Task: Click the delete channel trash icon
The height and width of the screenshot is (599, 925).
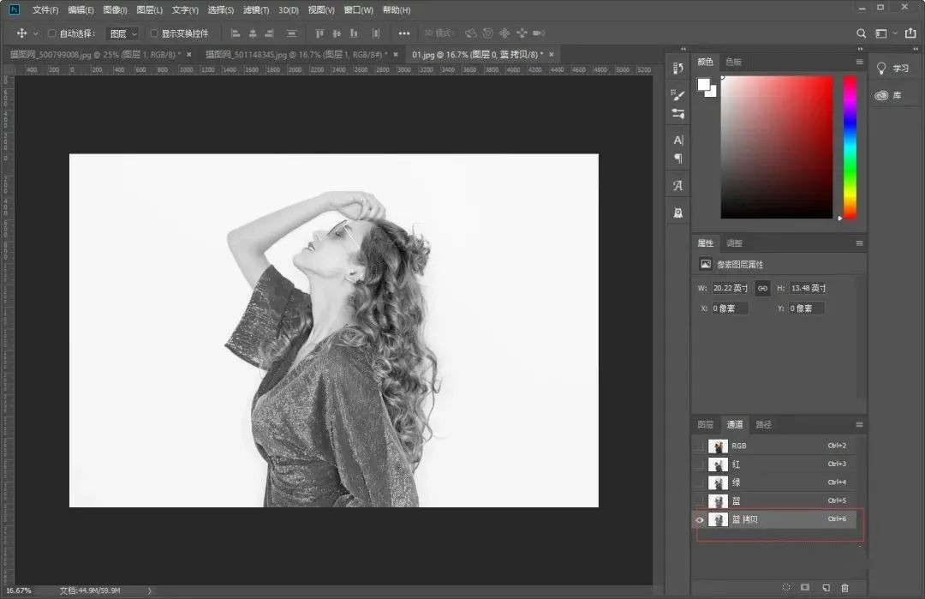Action: (x=845, y=587)
